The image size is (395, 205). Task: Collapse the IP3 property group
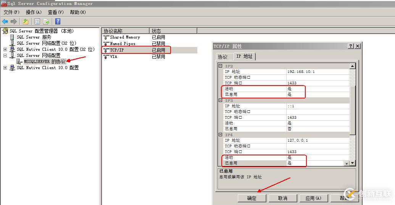point(221,100)
